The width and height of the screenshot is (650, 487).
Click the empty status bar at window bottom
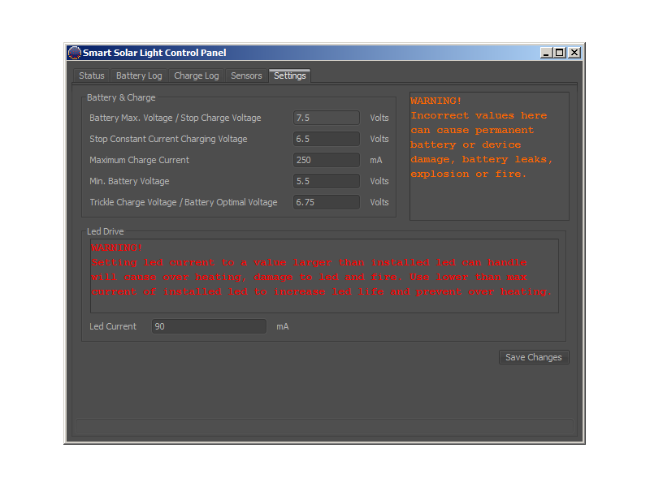(324, 426)
